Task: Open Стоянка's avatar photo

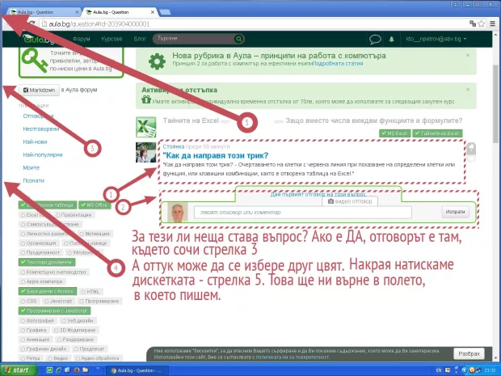Action: [x=146, y=153]
